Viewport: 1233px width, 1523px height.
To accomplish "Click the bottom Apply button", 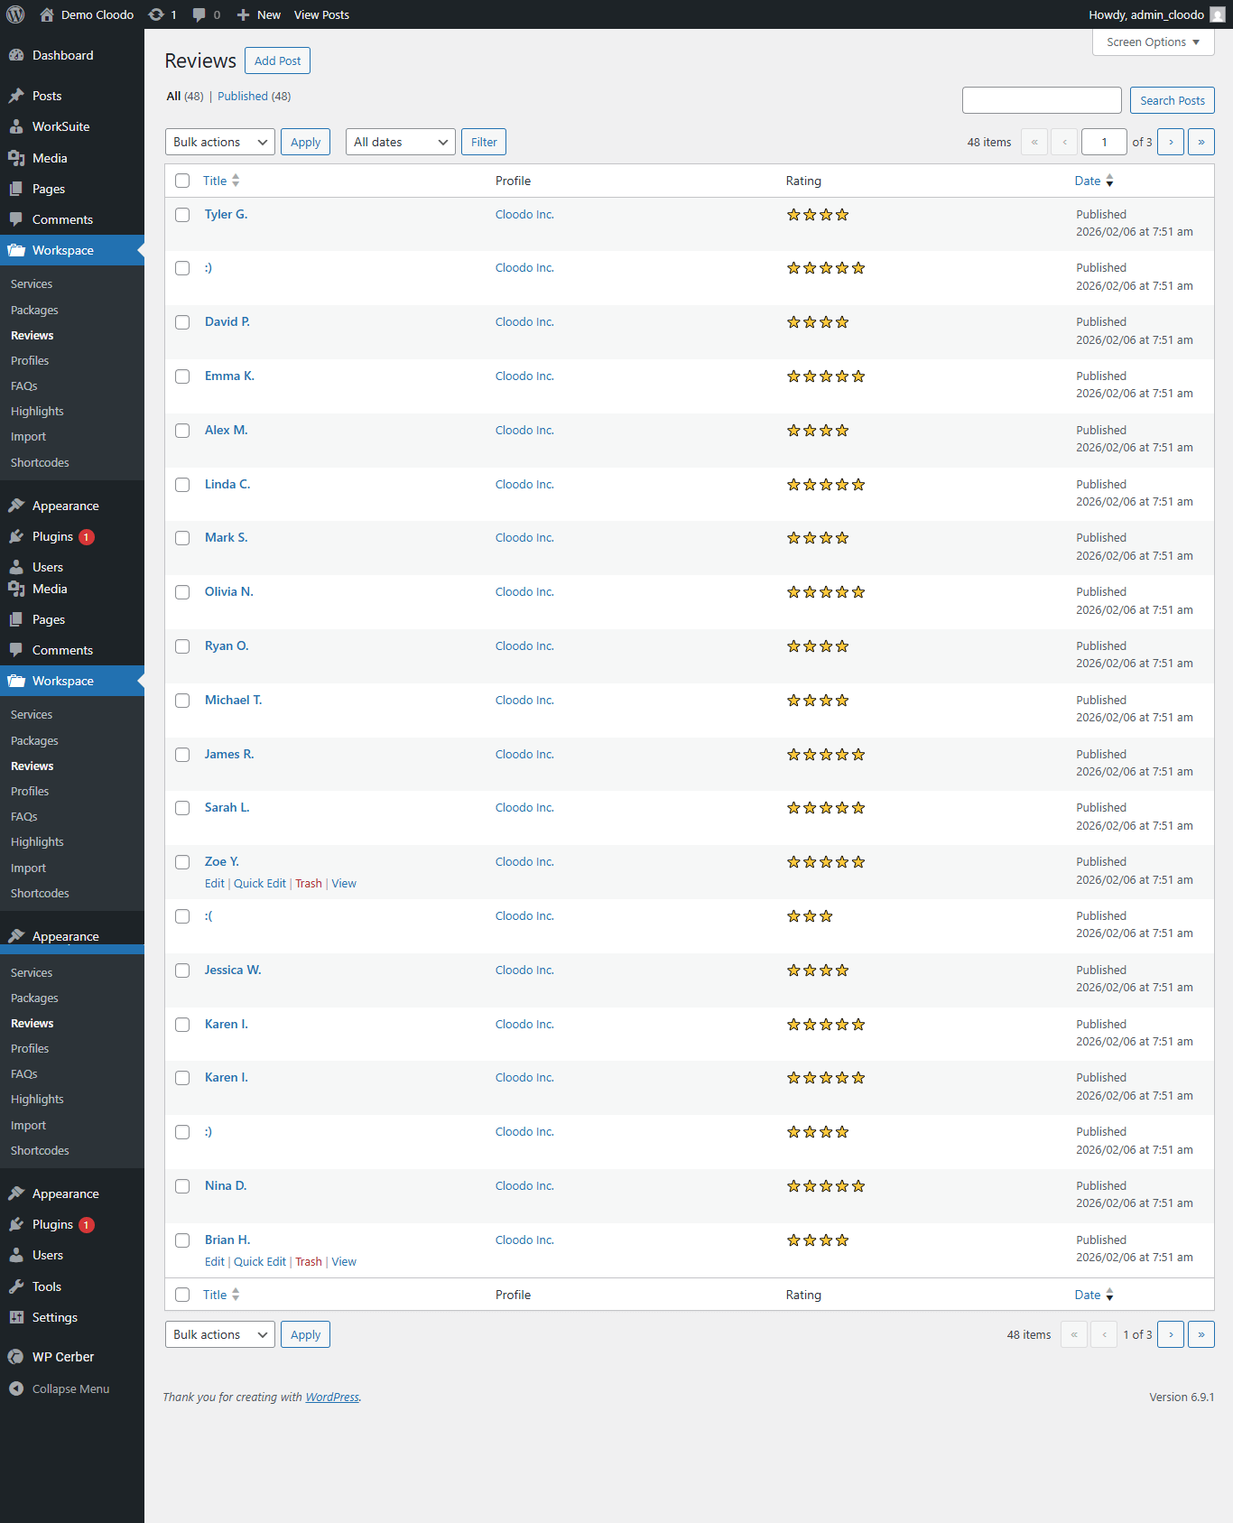I will click(305, 1334).
